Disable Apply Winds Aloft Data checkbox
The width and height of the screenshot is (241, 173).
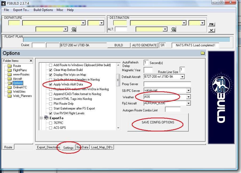50,84
